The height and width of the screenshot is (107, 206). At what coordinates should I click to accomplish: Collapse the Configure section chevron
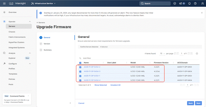30,64
